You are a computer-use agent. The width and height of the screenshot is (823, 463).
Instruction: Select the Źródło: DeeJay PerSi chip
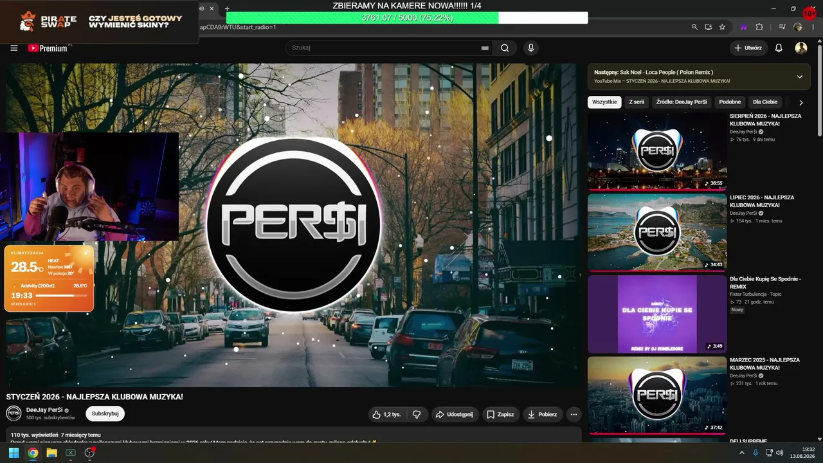[682, 102]
